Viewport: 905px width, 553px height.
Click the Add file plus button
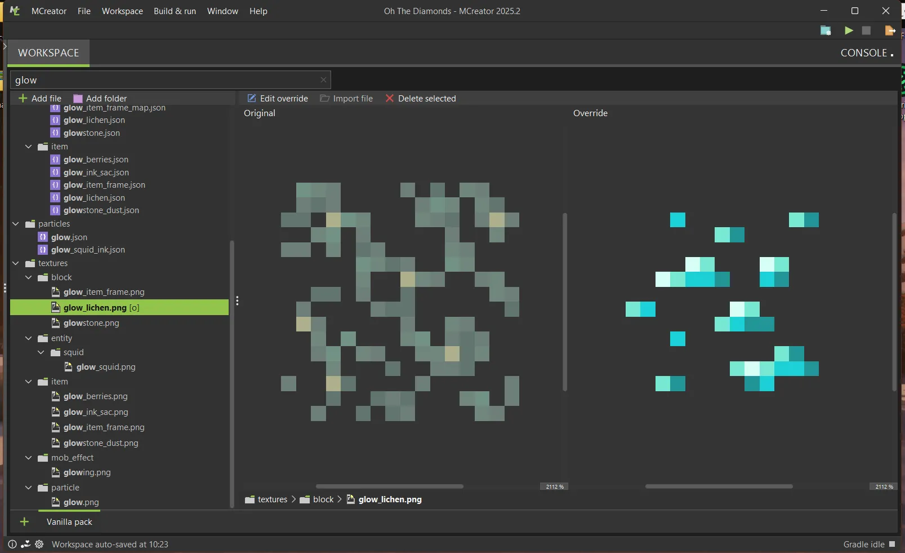[39, 98]
